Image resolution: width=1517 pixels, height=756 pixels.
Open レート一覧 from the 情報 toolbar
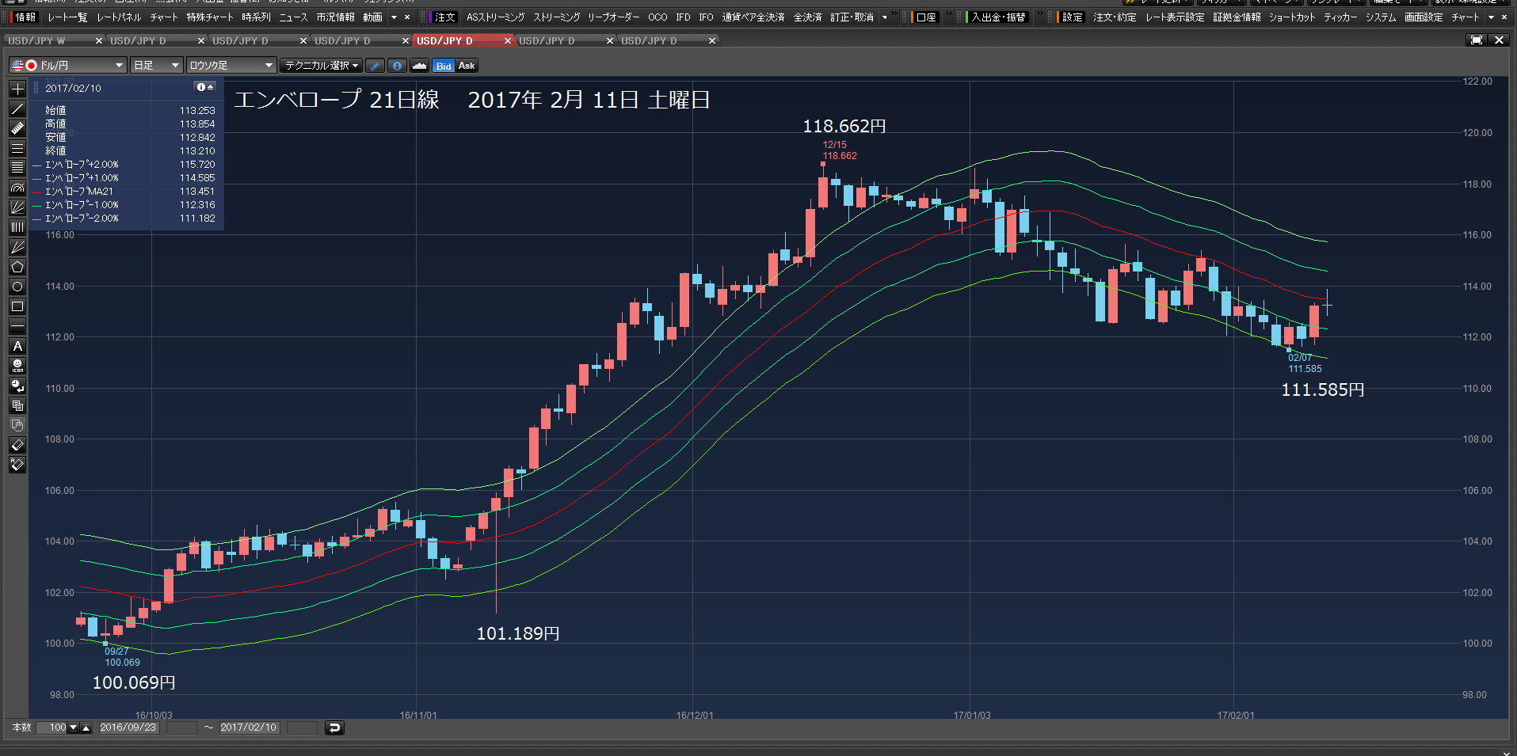pyautogui.click(x=67, y=17)
